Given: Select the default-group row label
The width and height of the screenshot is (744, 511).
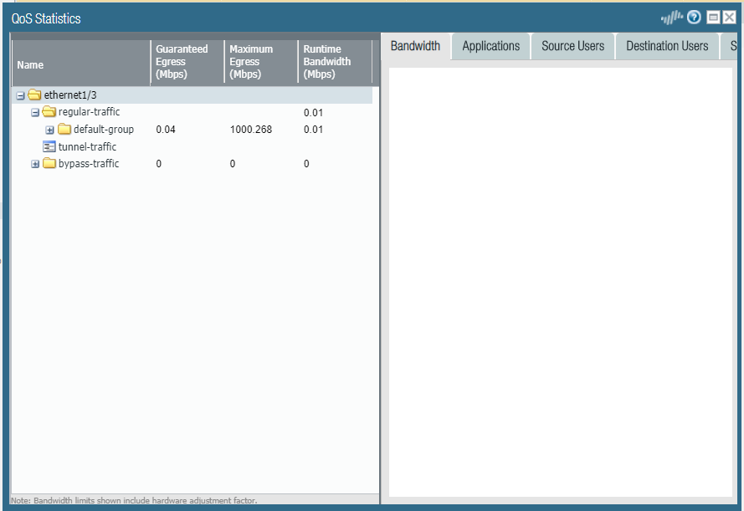Looking at the screenshot, I should click(104, 130).
